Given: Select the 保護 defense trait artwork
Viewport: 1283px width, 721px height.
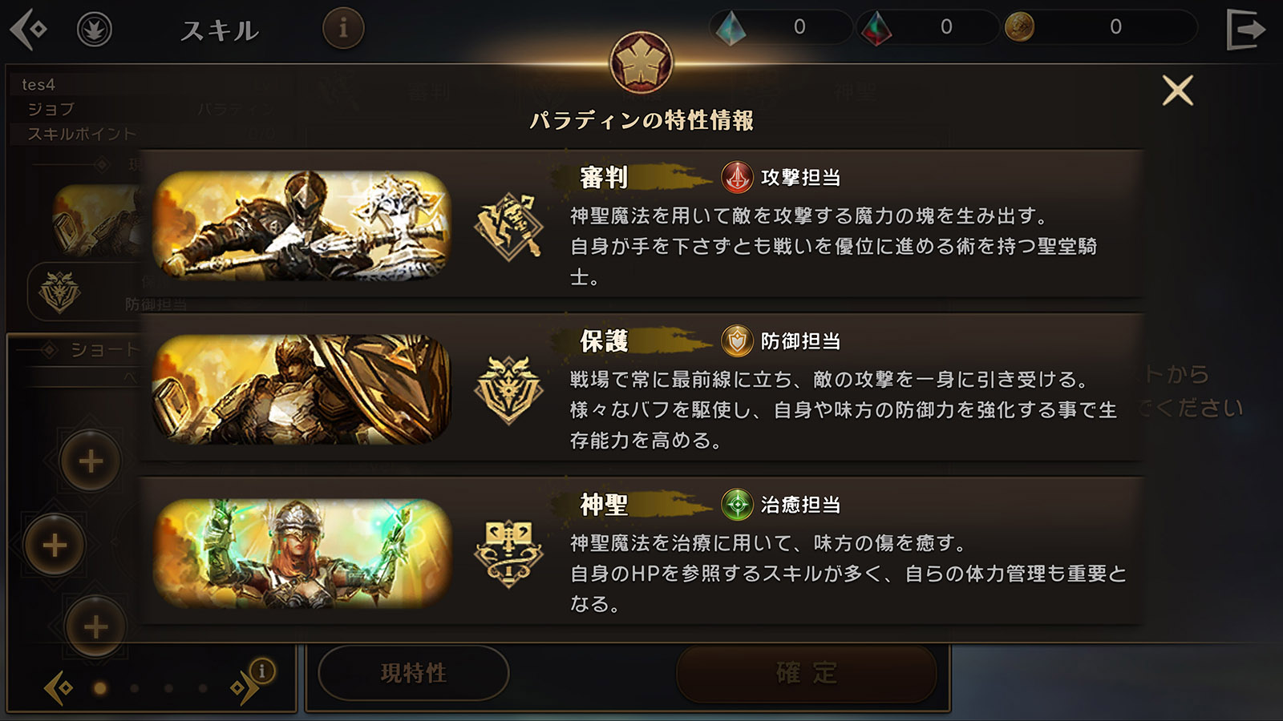Looking at the screenshot, I should (x=302, y=389).
